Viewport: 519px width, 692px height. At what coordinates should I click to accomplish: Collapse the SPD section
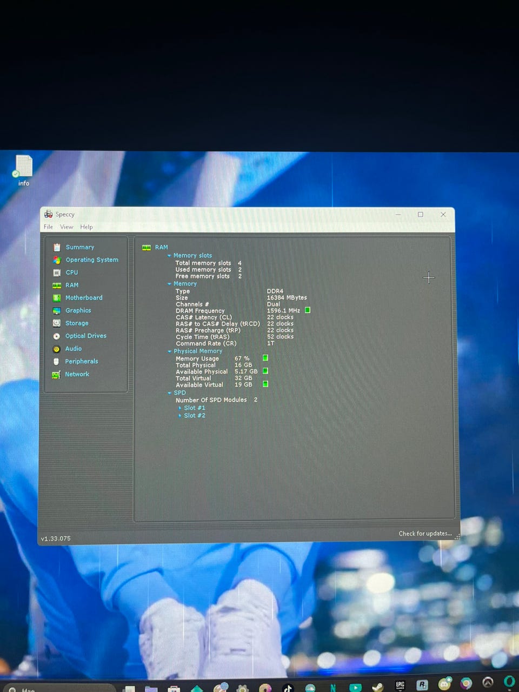(x=169, y=393)
